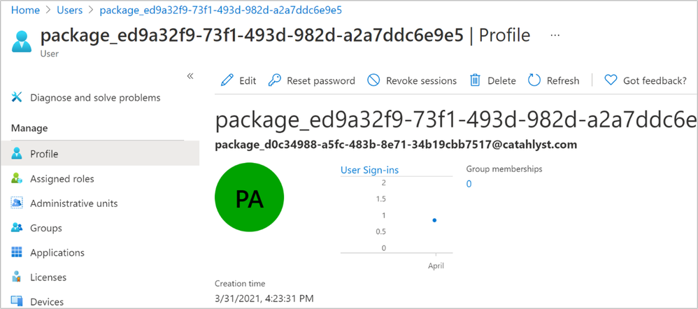
Task: Navigate to Home breadcrumb link
Action: tap(26, 10)
